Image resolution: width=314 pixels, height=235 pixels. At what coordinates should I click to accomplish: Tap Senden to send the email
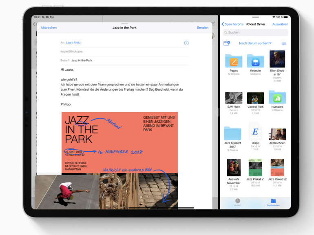tap(202, 28)
